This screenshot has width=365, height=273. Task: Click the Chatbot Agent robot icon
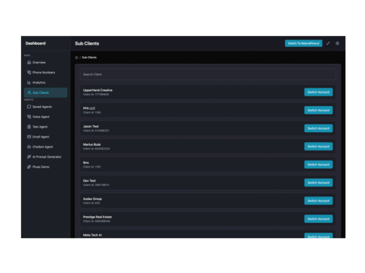29,147
